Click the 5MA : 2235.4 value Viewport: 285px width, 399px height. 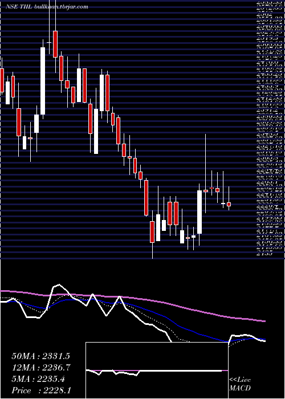(38, 379)
